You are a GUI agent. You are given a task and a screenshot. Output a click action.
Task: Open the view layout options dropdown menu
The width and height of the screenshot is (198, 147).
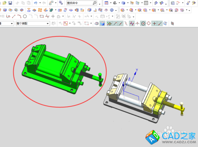111,3
